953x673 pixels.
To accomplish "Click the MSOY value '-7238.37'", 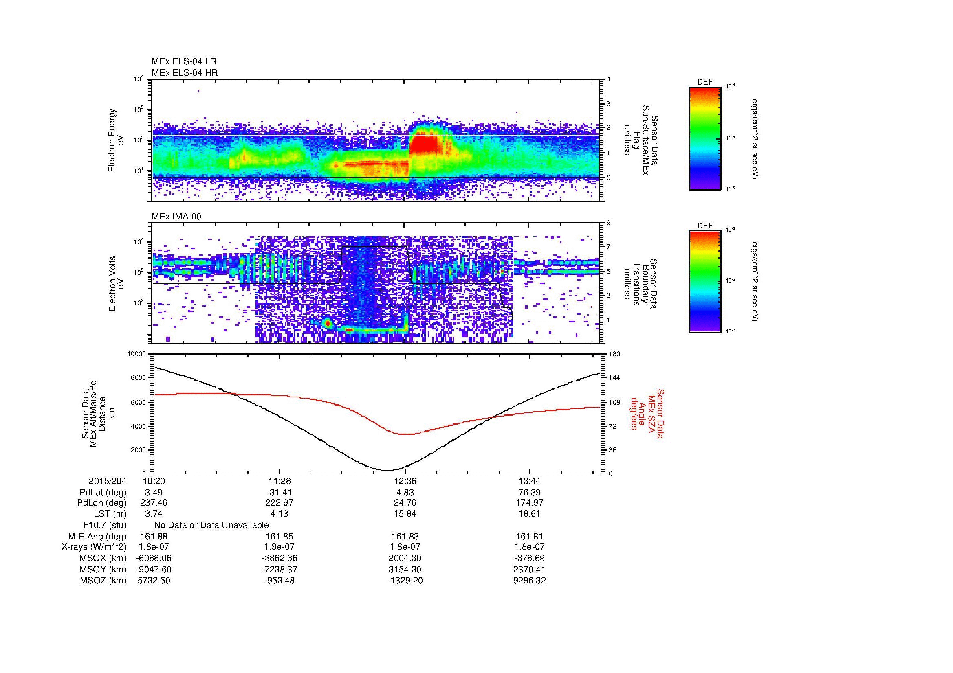I will 280,569.
